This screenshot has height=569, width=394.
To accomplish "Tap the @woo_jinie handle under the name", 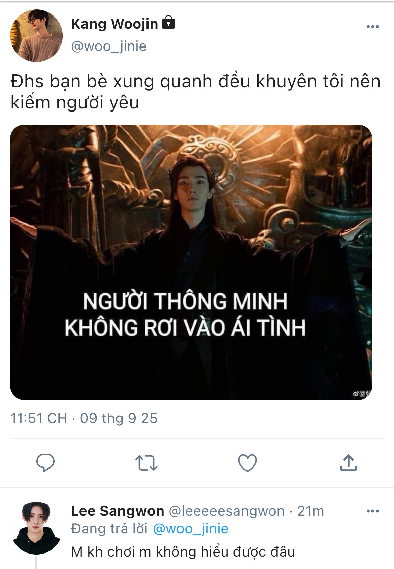I will [x=109, y=46].
